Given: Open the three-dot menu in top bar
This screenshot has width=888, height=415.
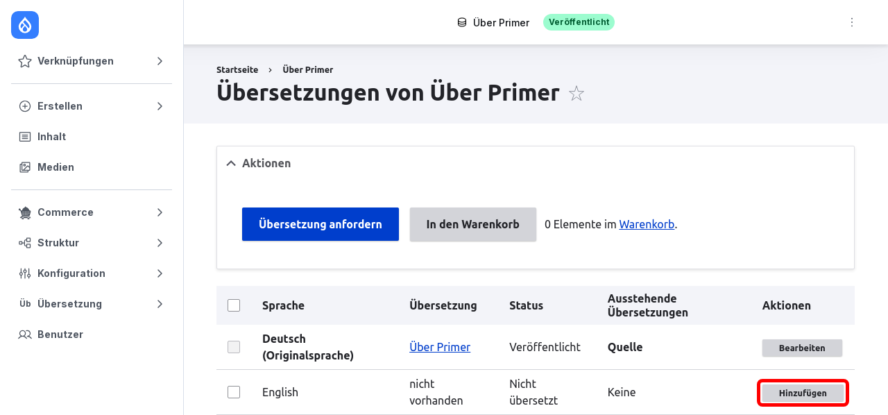Looking at the screenshot, I should (x=852, y=22).
